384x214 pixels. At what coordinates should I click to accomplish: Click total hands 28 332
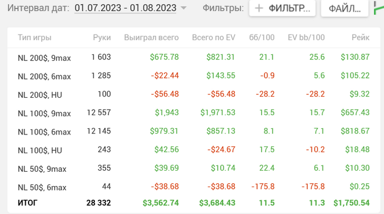pyautogui.click(x=99, y=203)
